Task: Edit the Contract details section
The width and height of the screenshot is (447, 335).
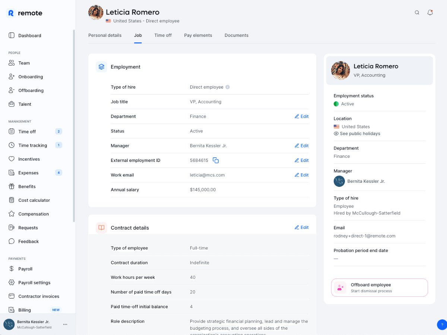Action: (301, 227)
